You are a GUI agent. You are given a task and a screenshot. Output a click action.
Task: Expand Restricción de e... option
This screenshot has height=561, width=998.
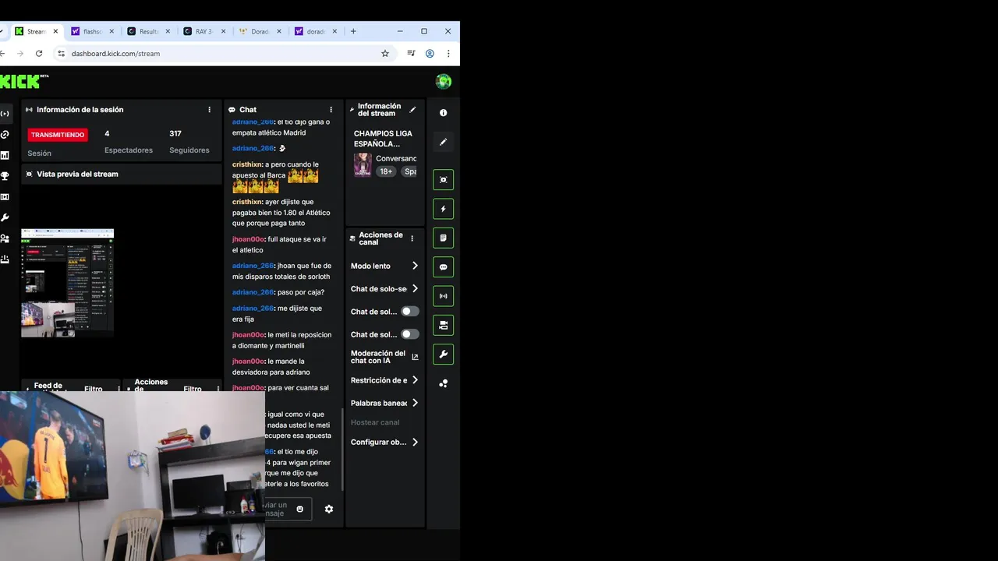(384, 380)
